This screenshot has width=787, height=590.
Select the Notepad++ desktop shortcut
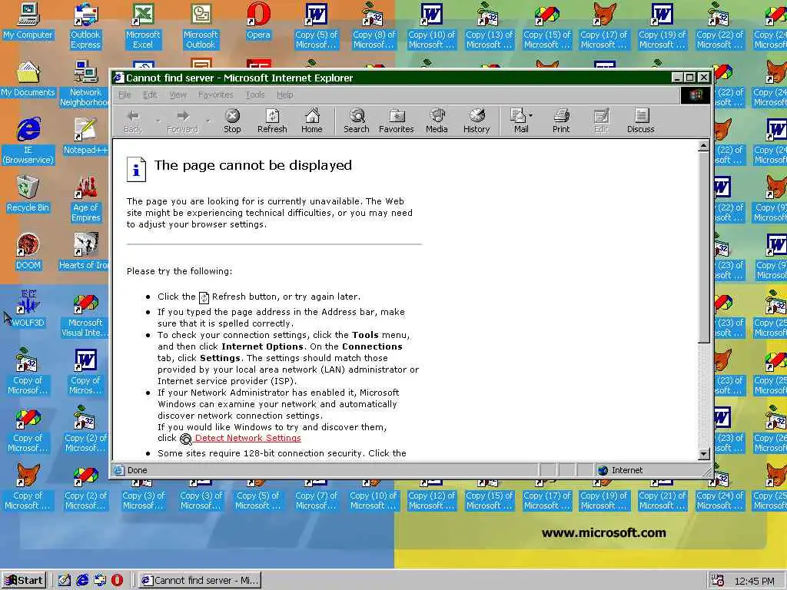(85, 136)
